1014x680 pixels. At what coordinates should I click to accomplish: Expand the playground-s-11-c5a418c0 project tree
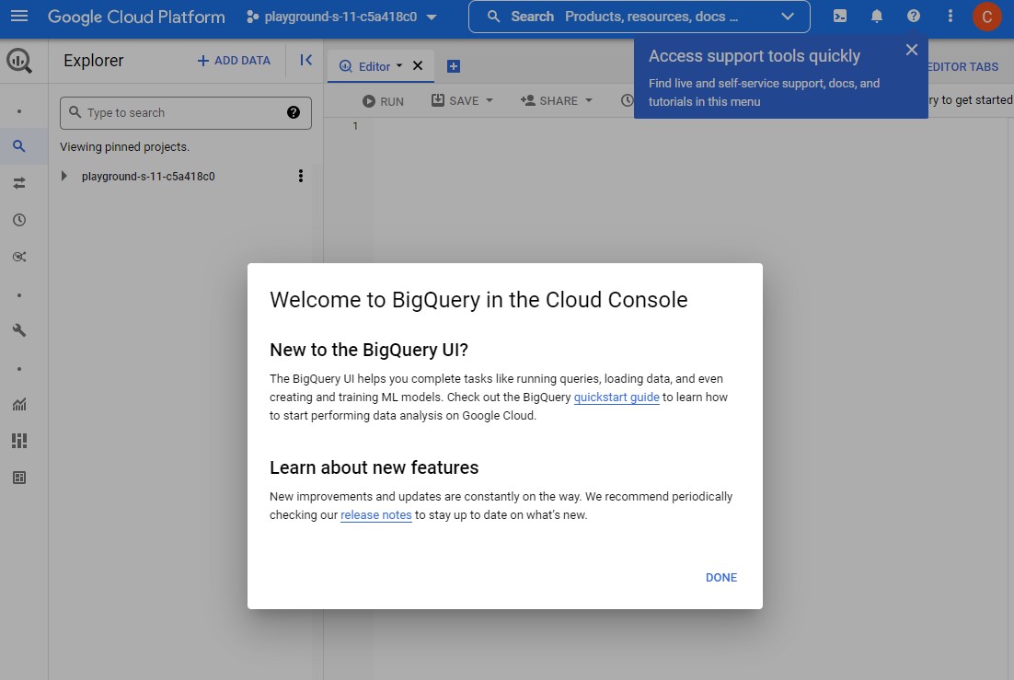tap(64, 176)
